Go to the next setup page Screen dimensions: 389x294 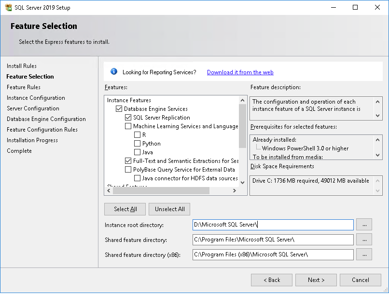click(x=316, y=280)
